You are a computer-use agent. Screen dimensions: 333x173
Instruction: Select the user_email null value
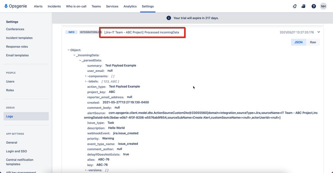click(110, 71)
